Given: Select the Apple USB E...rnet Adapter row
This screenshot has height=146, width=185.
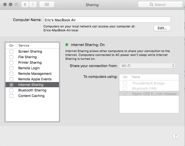Looking at the screenshot, I should click(x=149, y=94).
